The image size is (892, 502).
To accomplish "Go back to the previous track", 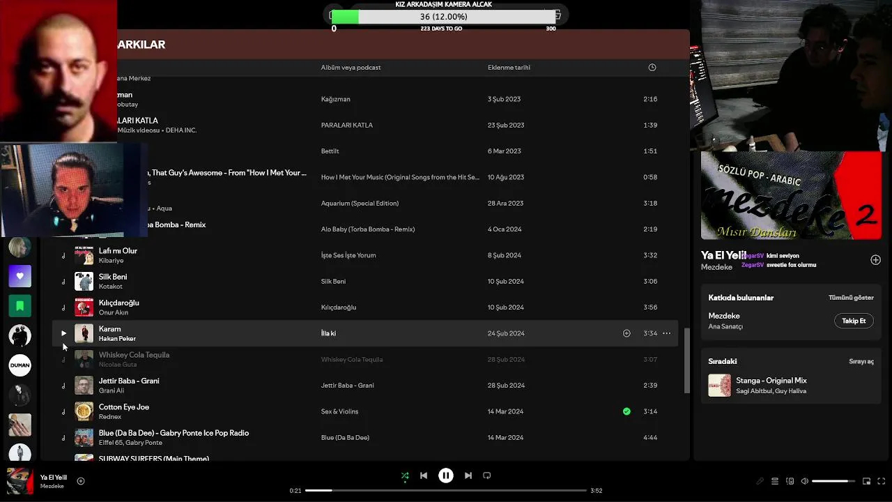I will [x=424, y=476].
